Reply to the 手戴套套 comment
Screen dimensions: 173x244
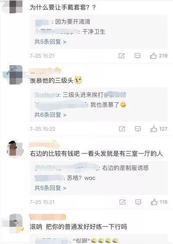(137, 56)
